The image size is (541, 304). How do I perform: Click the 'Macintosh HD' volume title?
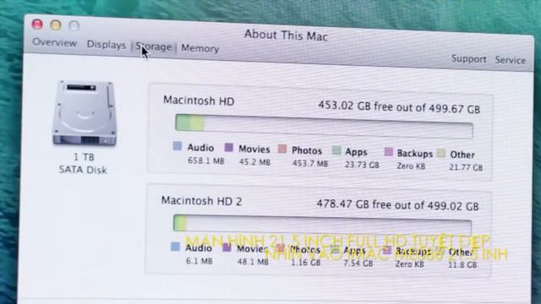pyautogui.click(x=199, y=100)
